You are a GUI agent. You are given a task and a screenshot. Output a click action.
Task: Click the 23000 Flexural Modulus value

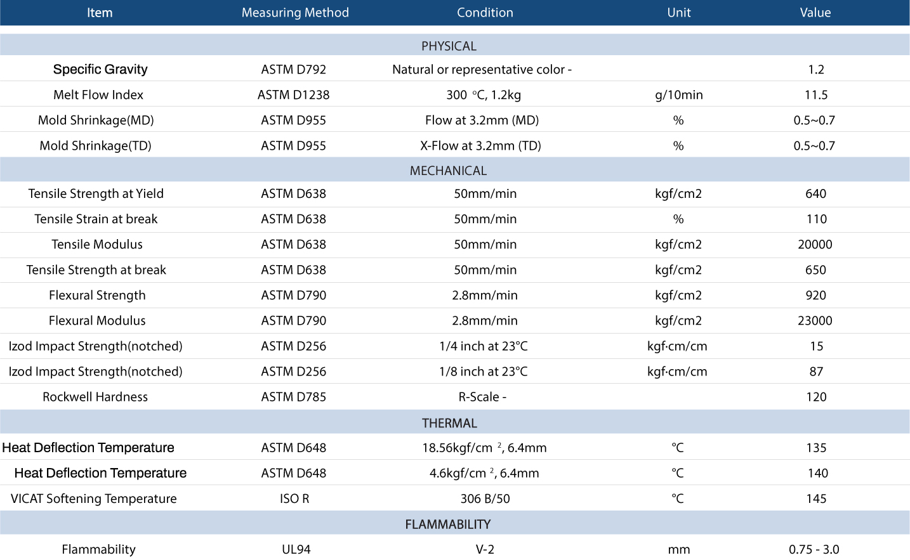(x=815, y=320)
